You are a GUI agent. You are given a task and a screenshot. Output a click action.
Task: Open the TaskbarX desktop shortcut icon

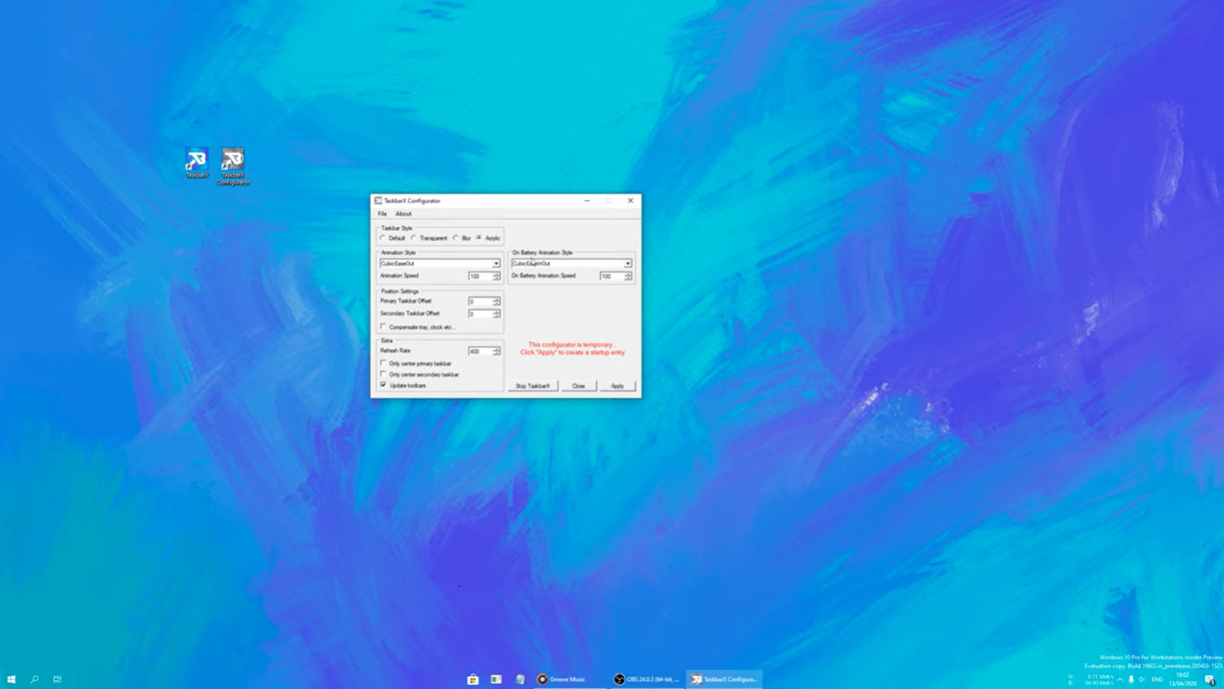[197, 162]
